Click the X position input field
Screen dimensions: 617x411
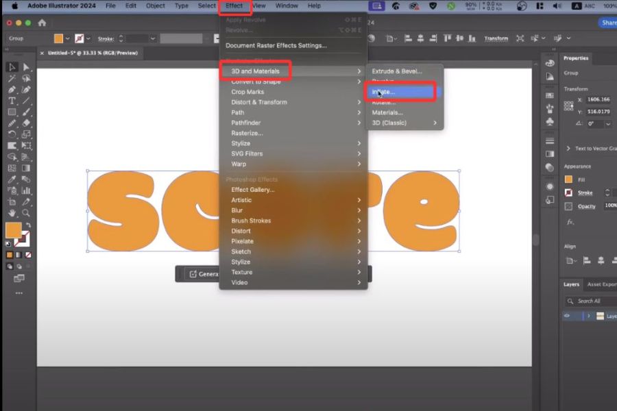click(600, 99)
